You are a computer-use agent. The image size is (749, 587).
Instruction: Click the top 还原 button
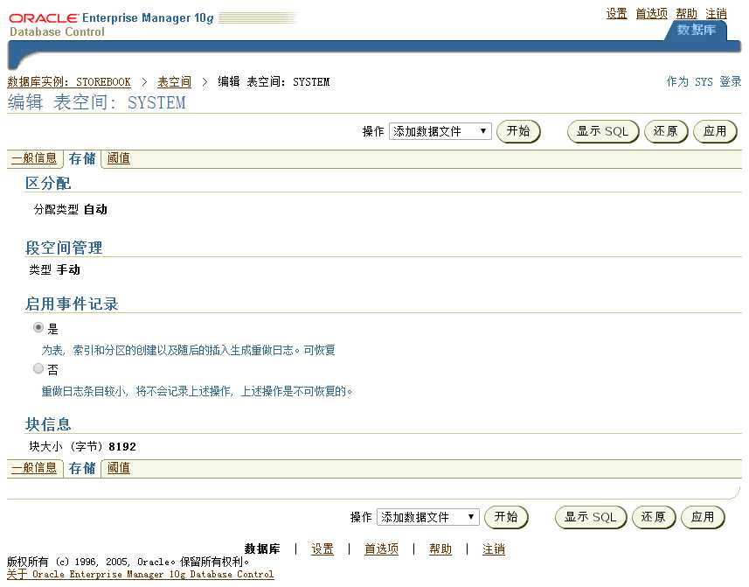[x=666, y=131]
